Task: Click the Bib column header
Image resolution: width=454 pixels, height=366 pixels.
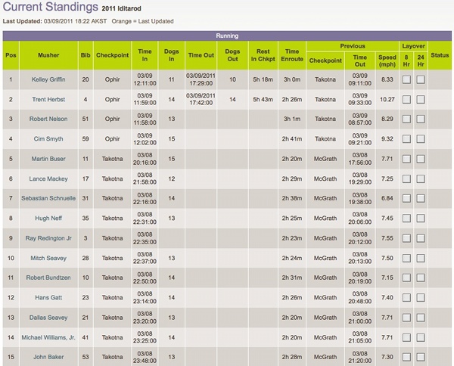Action: 86,55
